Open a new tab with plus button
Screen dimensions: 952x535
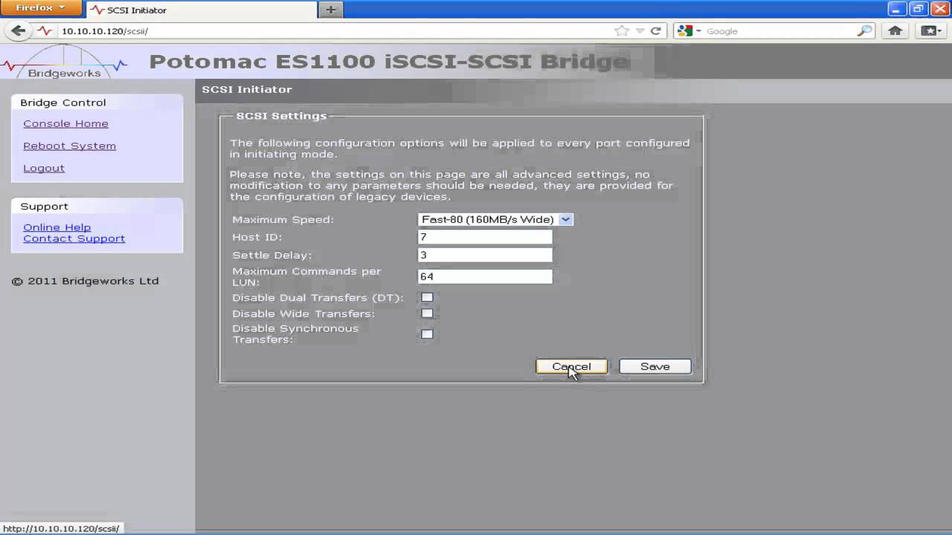tap(330, 10)
